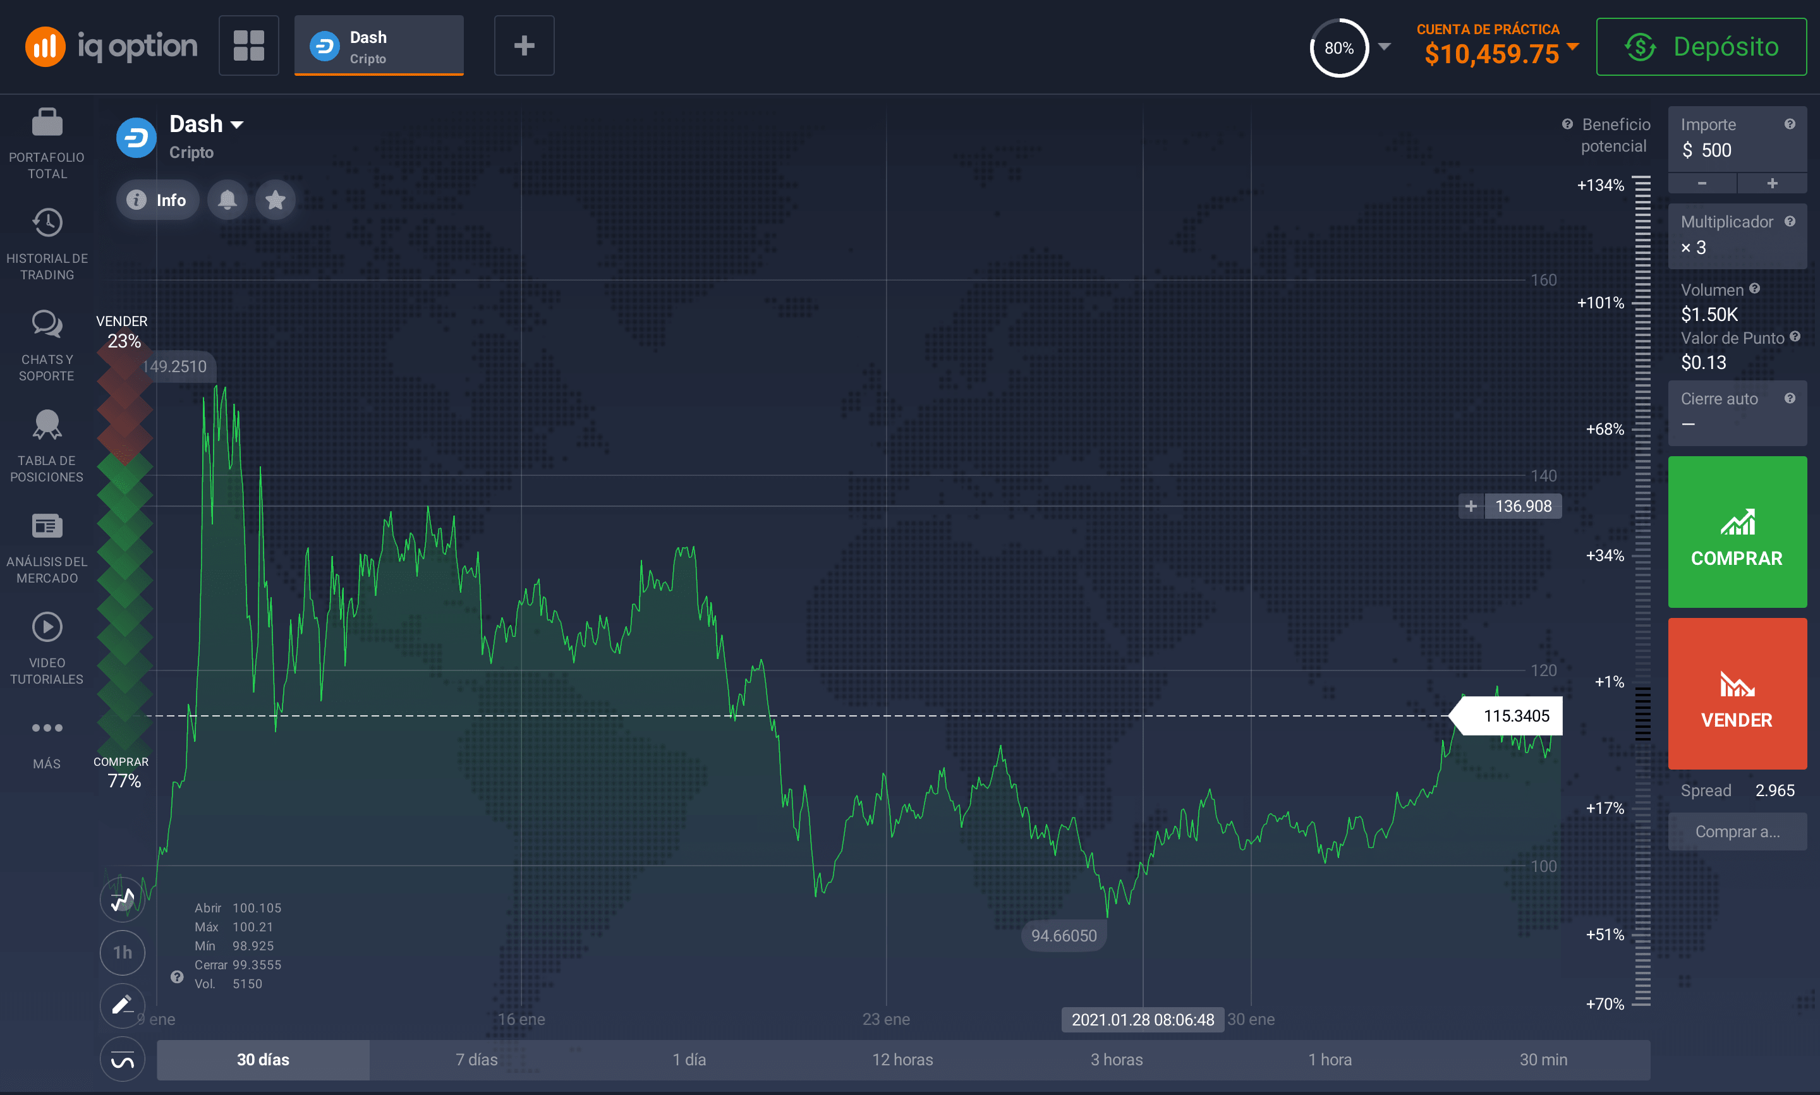Open Multiplicador help question mark
Viewport: 1820px width, 1095px height.
point(1790,221)
